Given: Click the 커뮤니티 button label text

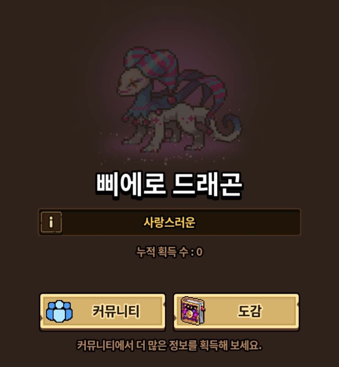Looking at the screenshot, I should [x=116, y=311].
